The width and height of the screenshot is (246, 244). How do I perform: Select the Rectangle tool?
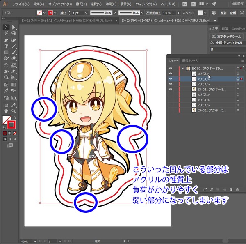[6, 52]
